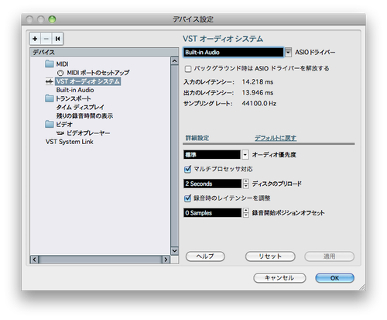Click the 2 Seconds disk preload field
Image resolution: width=387 pixels, height=320 pixels.
click(x=213, y=184)
